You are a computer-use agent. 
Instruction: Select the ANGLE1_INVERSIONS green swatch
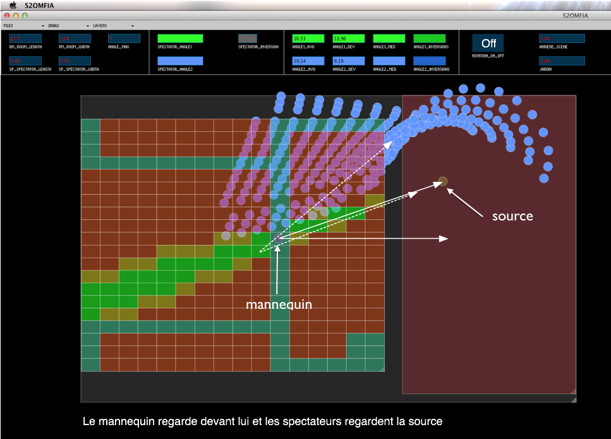click(x=429, y=39)
